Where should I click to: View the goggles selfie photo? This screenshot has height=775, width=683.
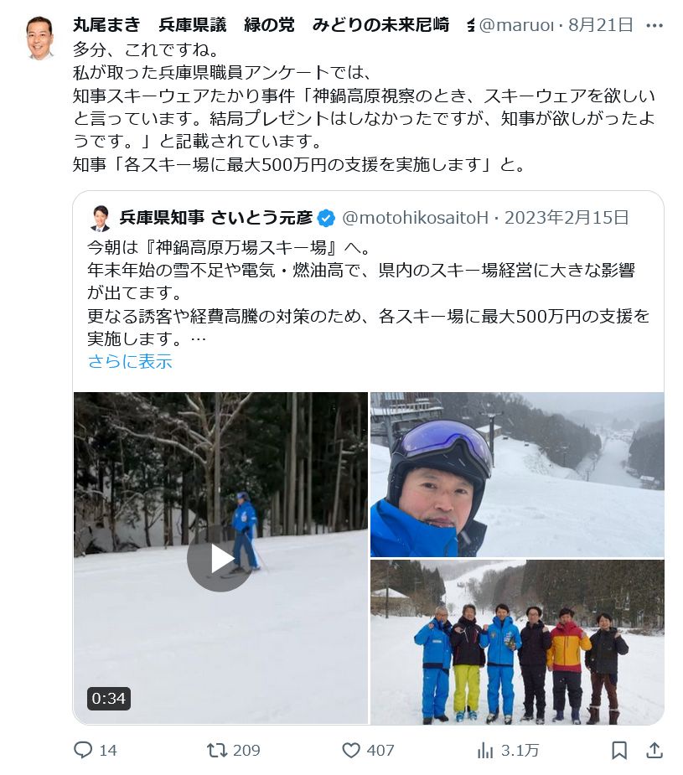[x=517, y=474]
